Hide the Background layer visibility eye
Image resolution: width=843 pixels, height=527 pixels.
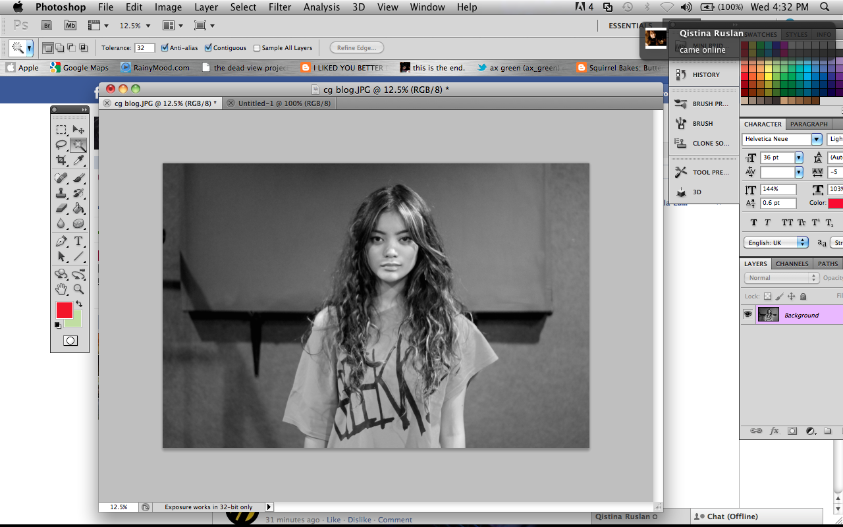pos(748,315)
